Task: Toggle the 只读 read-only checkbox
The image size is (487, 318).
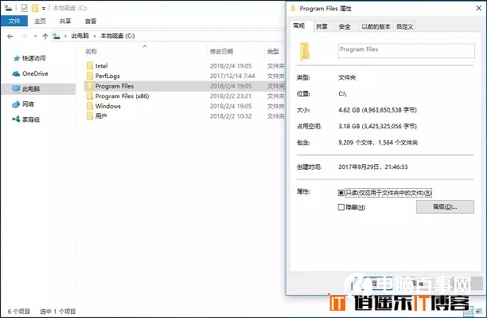Action: 341,193
